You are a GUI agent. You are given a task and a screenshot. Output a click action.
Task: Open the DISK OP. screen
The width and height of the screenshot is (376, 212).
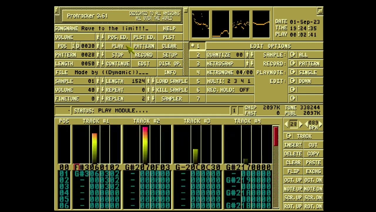point(170,64)
